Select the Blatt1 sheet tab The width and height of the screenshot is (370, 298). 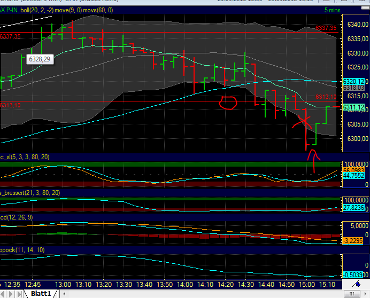[41, 294]
